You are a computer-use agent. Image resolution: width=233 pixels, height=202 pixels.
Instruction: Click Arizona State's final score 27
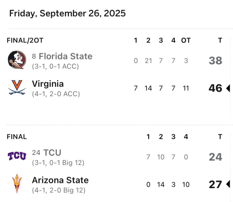[x=215, y=184]
